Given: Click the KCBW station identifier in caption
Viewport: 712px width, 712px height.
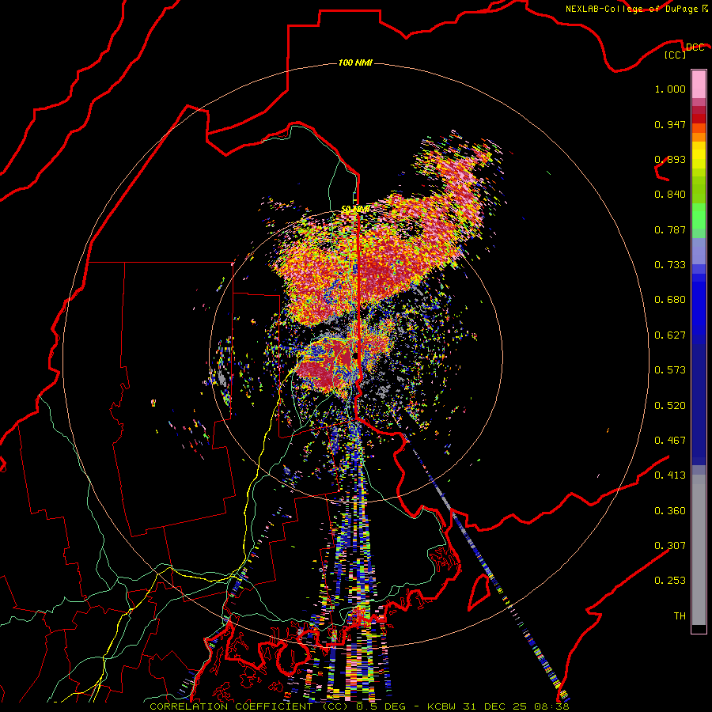Looking at the screenshot, I should point(442,706).
